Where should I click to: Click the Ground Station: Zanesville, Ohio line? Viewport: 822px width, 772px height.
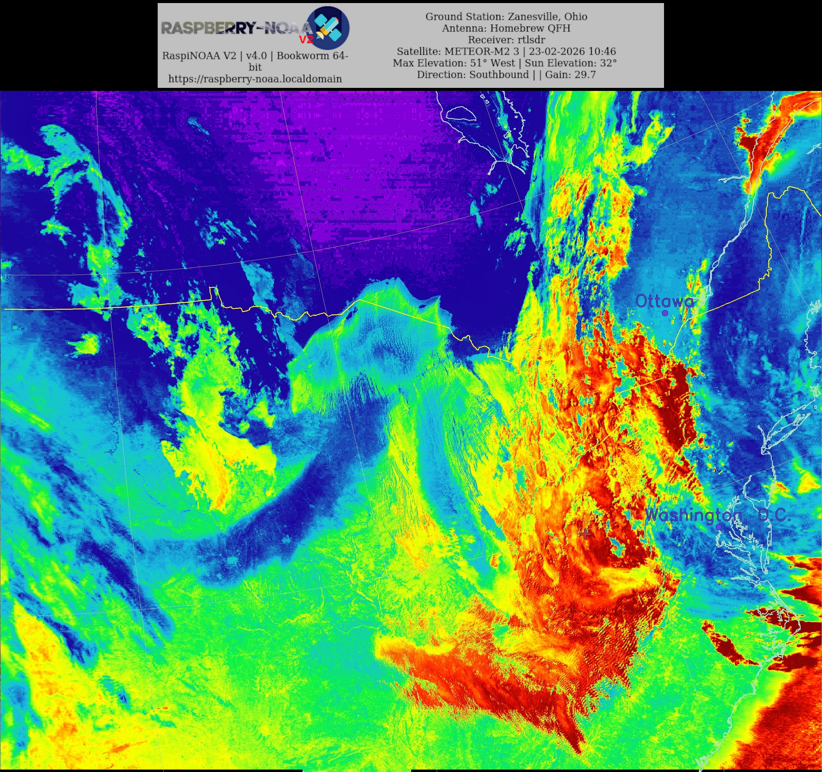[506, 16]
